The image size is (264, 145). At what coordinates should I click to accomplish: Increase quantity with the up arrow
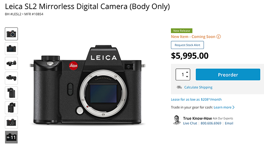187,72
